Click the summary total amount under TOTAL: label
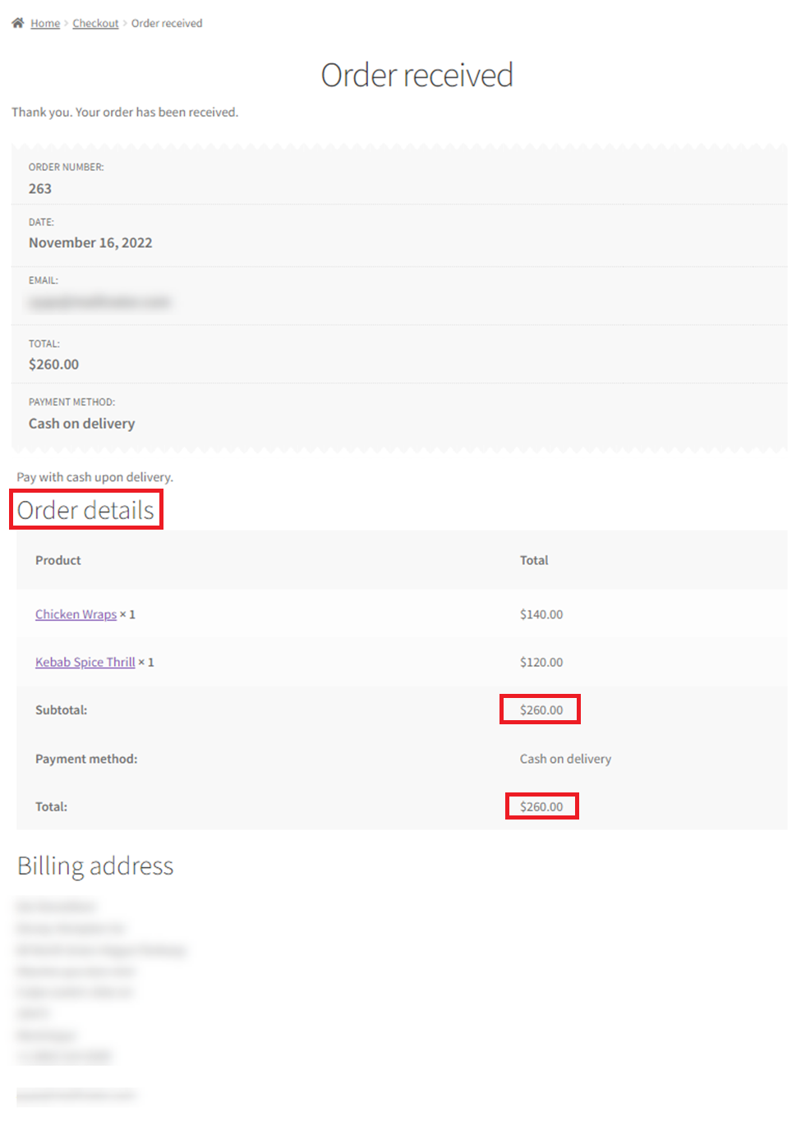The height and width of the screenshot is (1125, 801). [53, 365]
